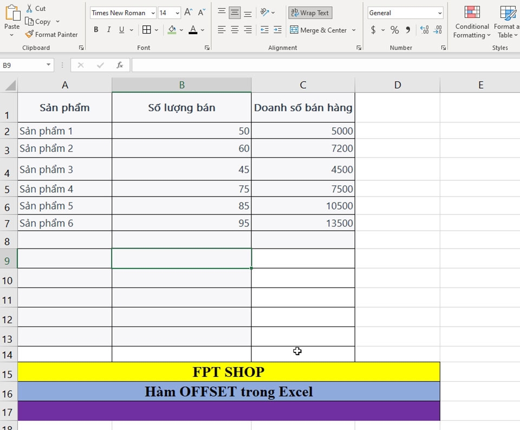Increase font size with the larger A

pos(188,12)
